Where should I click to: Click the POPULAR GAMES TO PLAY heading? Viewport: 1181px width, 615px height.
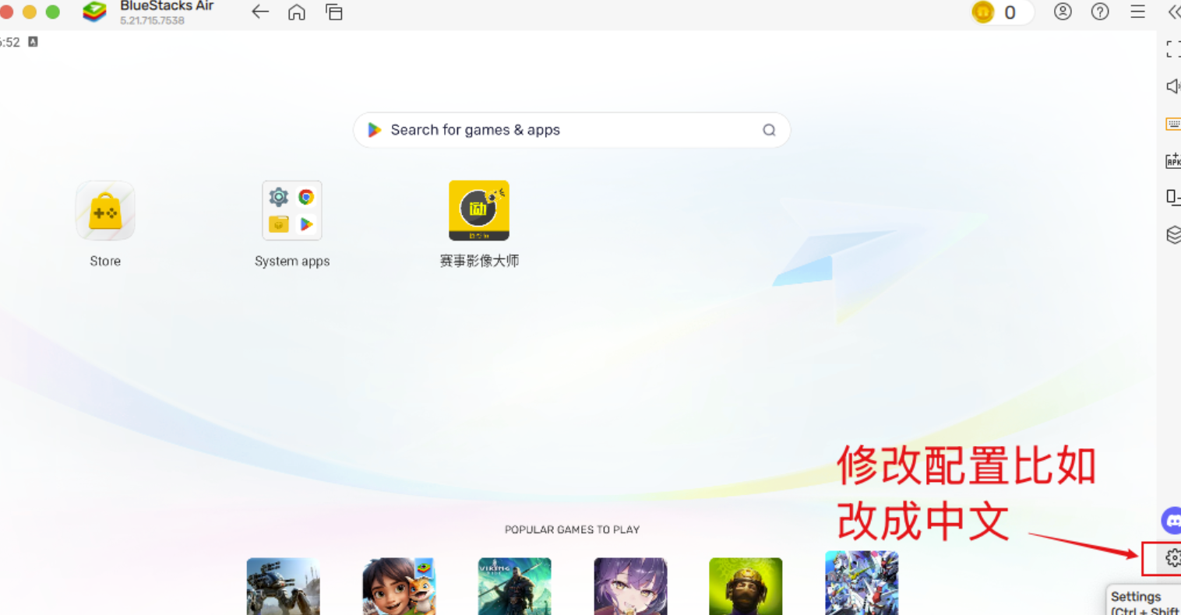pyautogui.click(x=572, y=529)
